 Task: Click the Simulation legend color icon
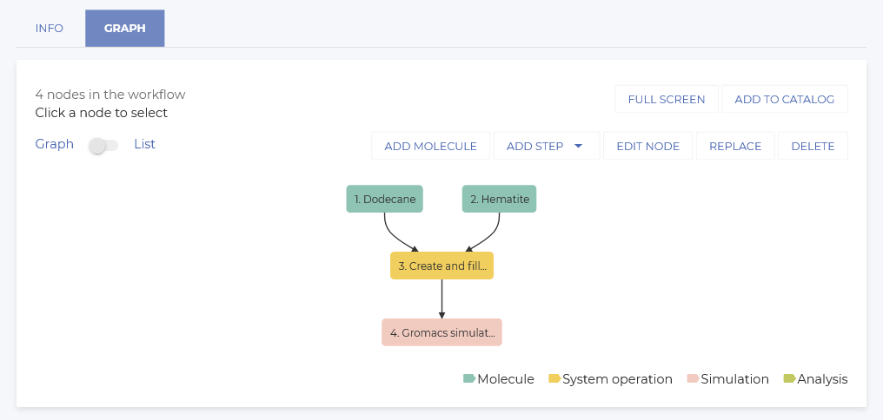pos(692,379)
